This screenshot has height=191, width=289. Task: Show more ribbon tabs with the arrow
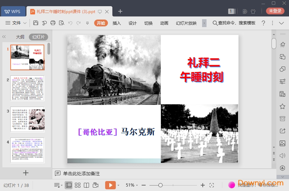204,23
